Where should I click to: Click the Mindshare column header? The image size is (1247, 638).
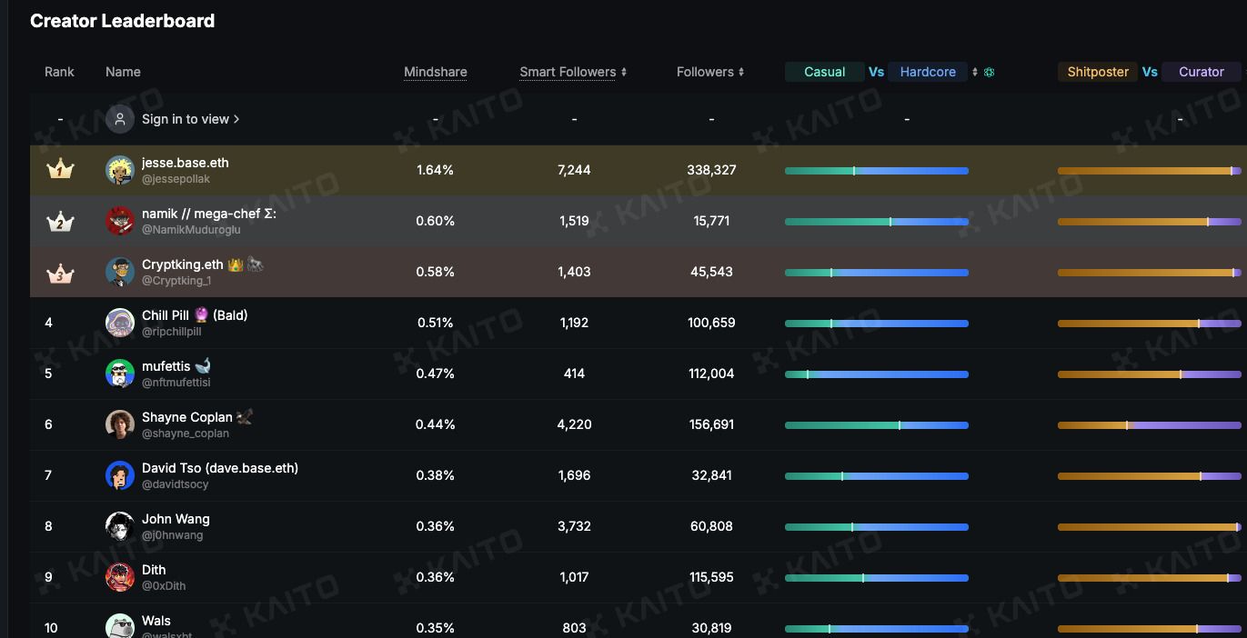(436, 72)
